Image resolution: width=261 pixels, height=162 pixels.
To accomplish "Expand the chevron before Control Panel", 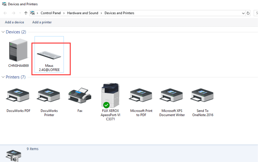I will [x=37, y=13].
